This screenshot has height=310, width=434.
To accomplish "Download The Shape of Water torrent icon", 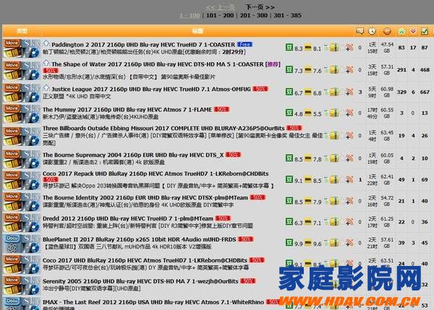I will (334, 69).
